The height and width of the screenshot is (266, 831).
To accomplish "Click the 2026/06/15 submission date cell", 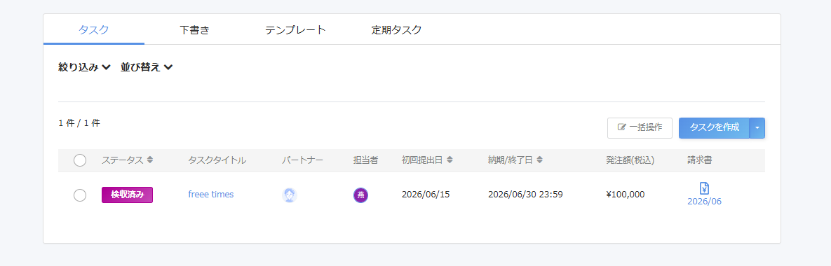I will 426,195.
